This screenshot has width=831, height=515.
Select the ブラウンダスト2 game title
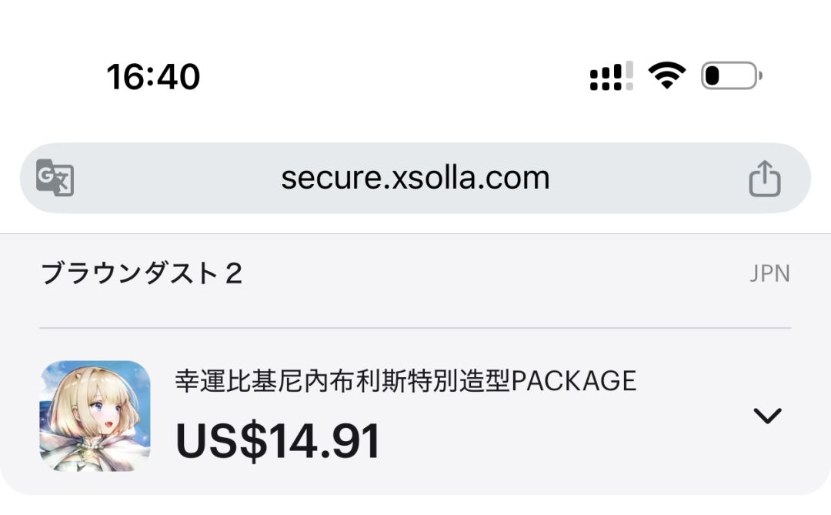click(142, 274)
